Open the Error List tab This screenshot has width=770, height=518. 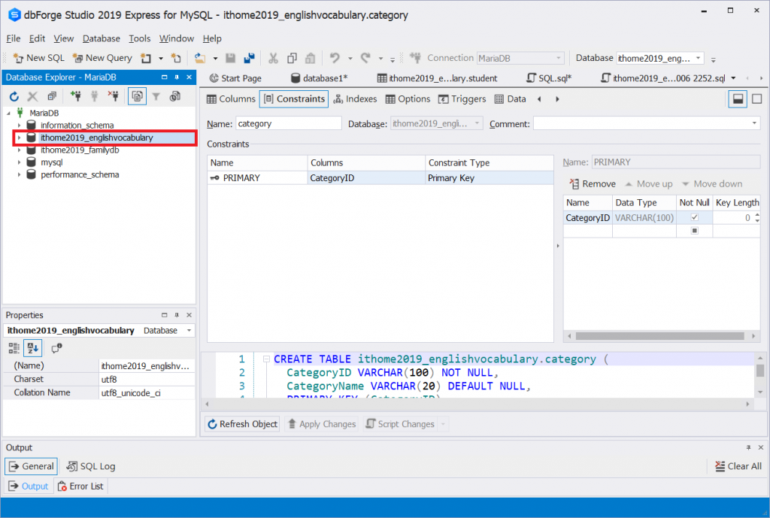[x=81, y=486]
